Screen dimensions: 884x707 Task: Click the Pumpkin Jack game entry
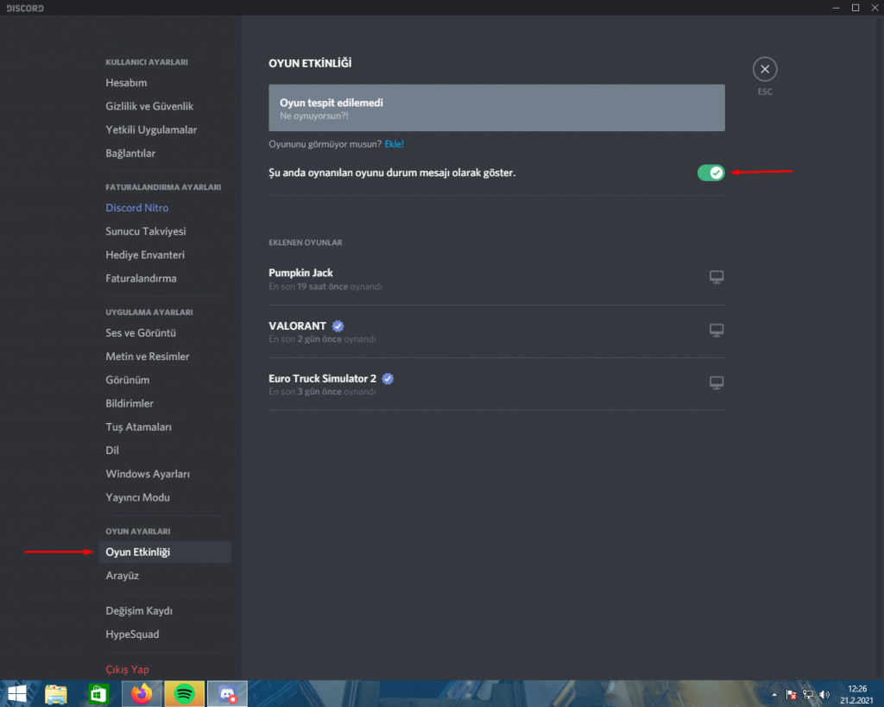(300, 273)
